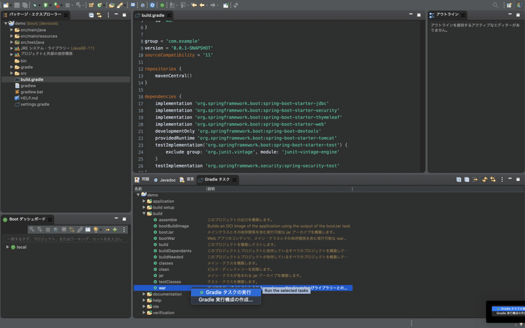Click Link to Selection icon in Gradle tasks view
Image resolution: width=525 pixels, height=328 pixels.
coord(493,180)
